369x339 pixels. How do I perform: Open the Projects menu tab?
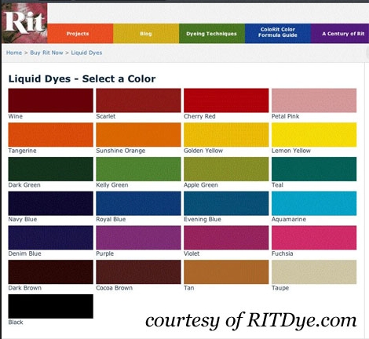[80, 34]
